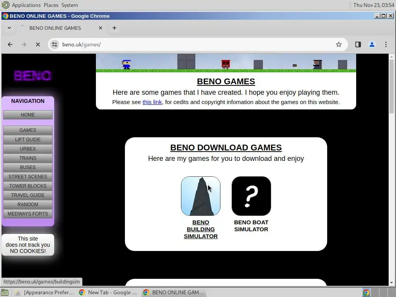396x297 pixels.
Task: Follow 'this link' for credits
Action: tap(152, 102)
